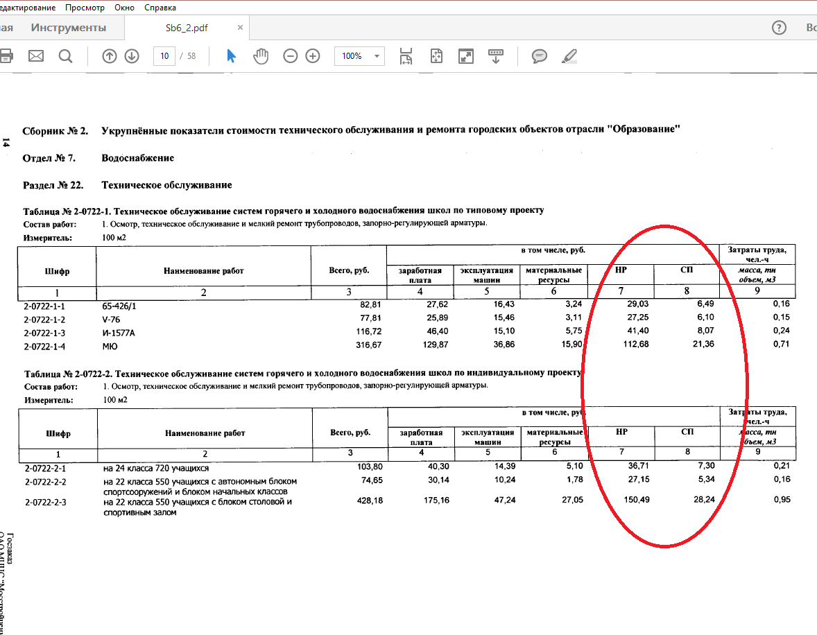Screen dimensions: 817x635
Task: Open the search magnifier tool
Action: pos(66,55)
